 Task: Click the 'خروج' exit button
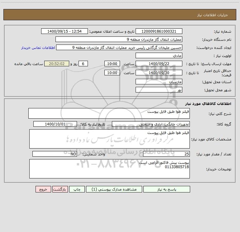pos(43,189)
